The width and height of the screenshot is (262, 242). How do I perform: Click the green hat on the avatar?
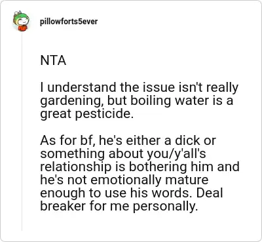pyautogui.click(x=22, y=16)
